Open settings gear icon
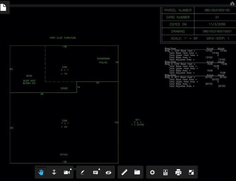The width and height of the screenshot is (236, 181). (x=152, y=172)
